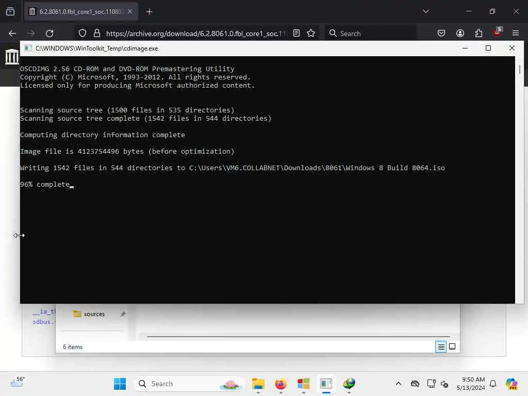528x396 pixels.
Task: Open the sdbus link on archive page
Action: pos(44,322)
